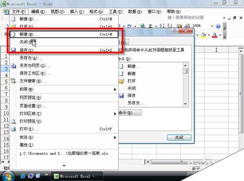Select 关闭 entry in dialog command list
244x181 pixels.
click(131, 88)
